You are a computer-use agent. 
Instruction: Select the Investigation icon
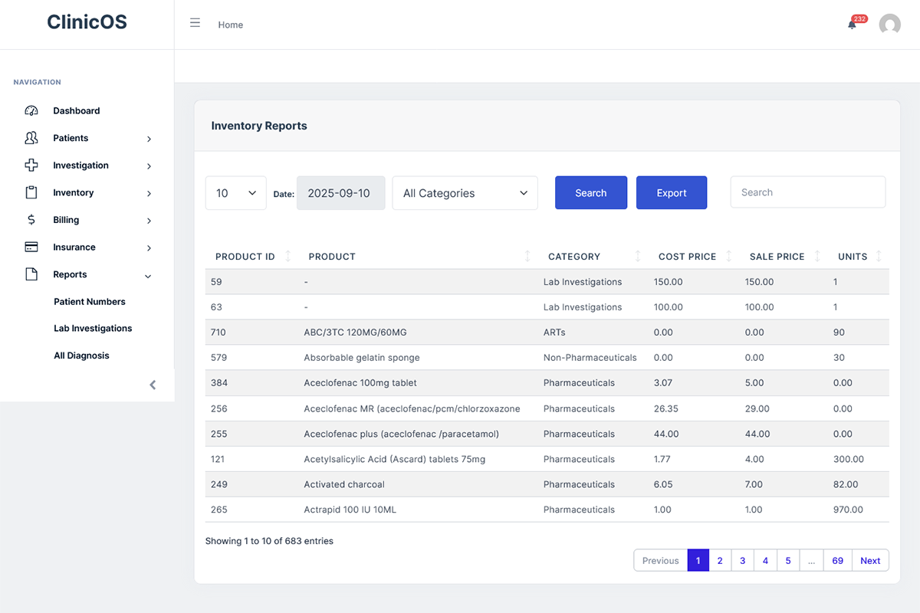pyautogui.click(x=31, y=165)
